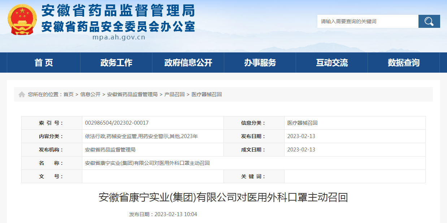Open the 数据查询 navigation menu
447x223 pixels.
[404, 63]
